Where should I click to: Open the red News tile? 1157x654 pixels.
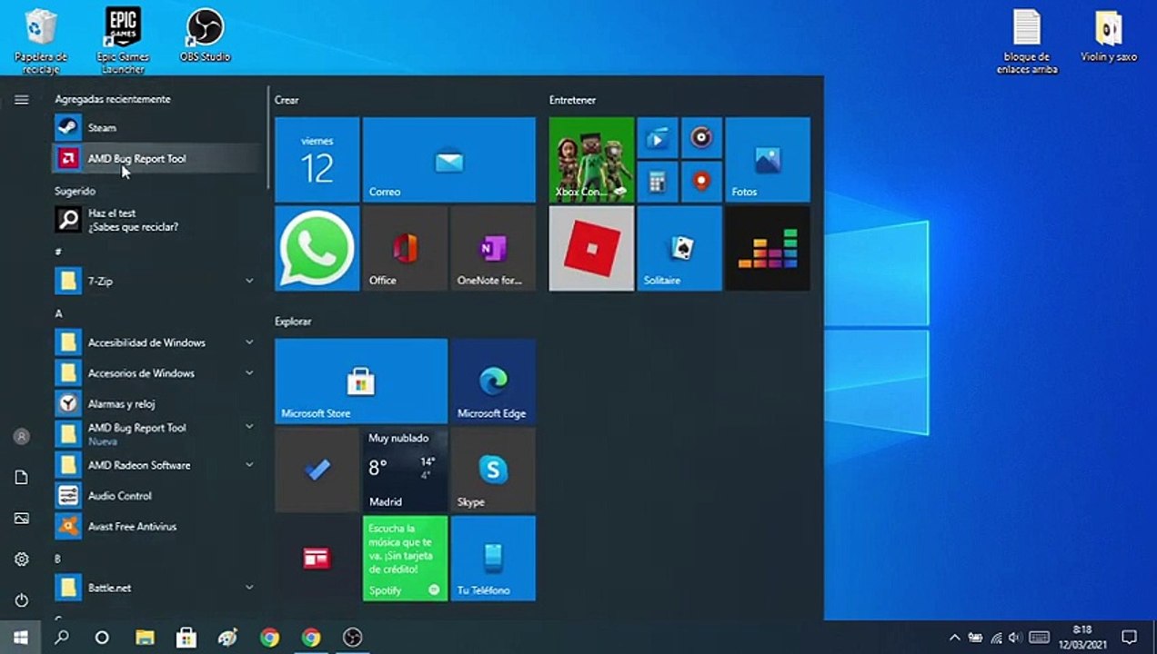(x=317, y=558)
